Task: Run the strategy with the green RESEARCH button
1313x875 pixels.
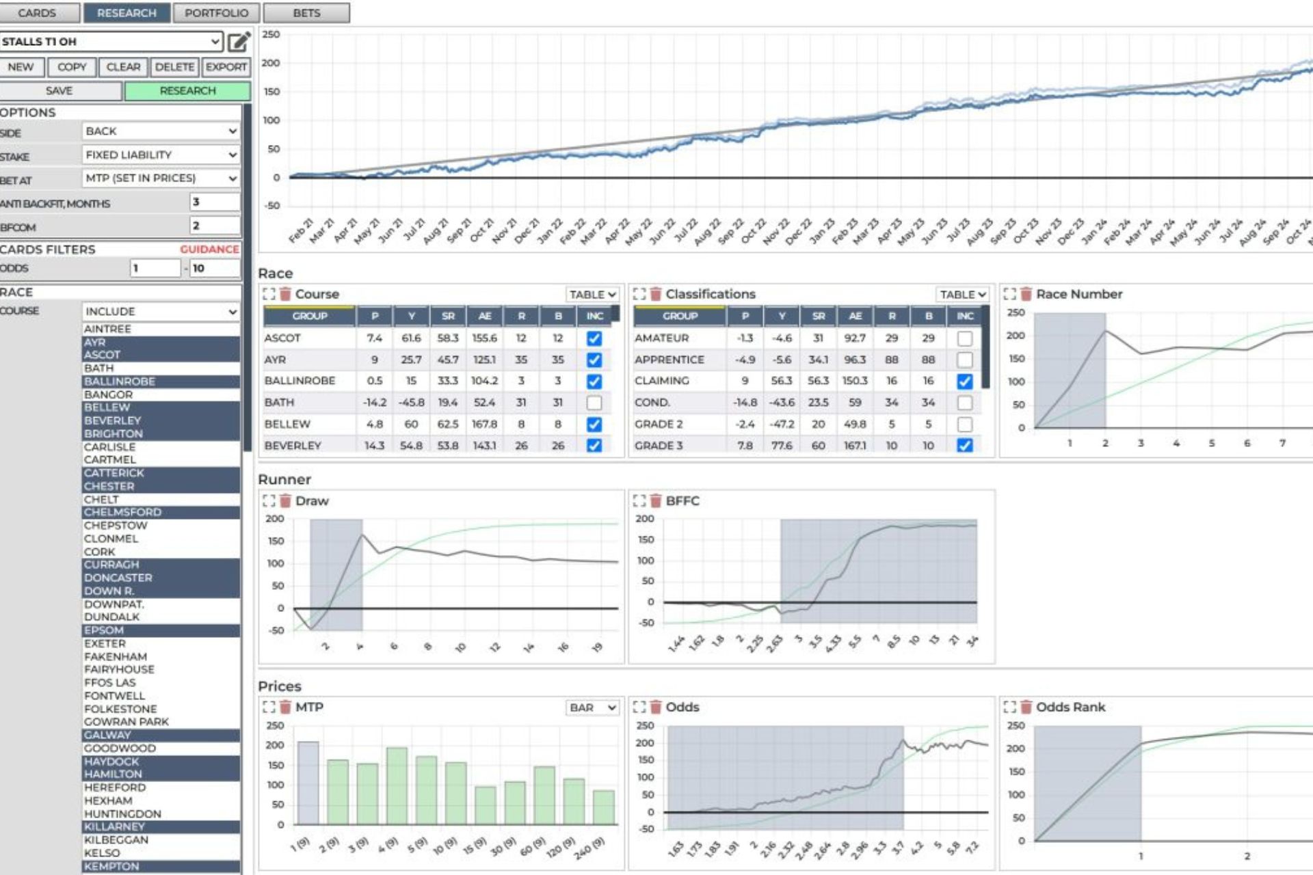Action: [187, 90]
